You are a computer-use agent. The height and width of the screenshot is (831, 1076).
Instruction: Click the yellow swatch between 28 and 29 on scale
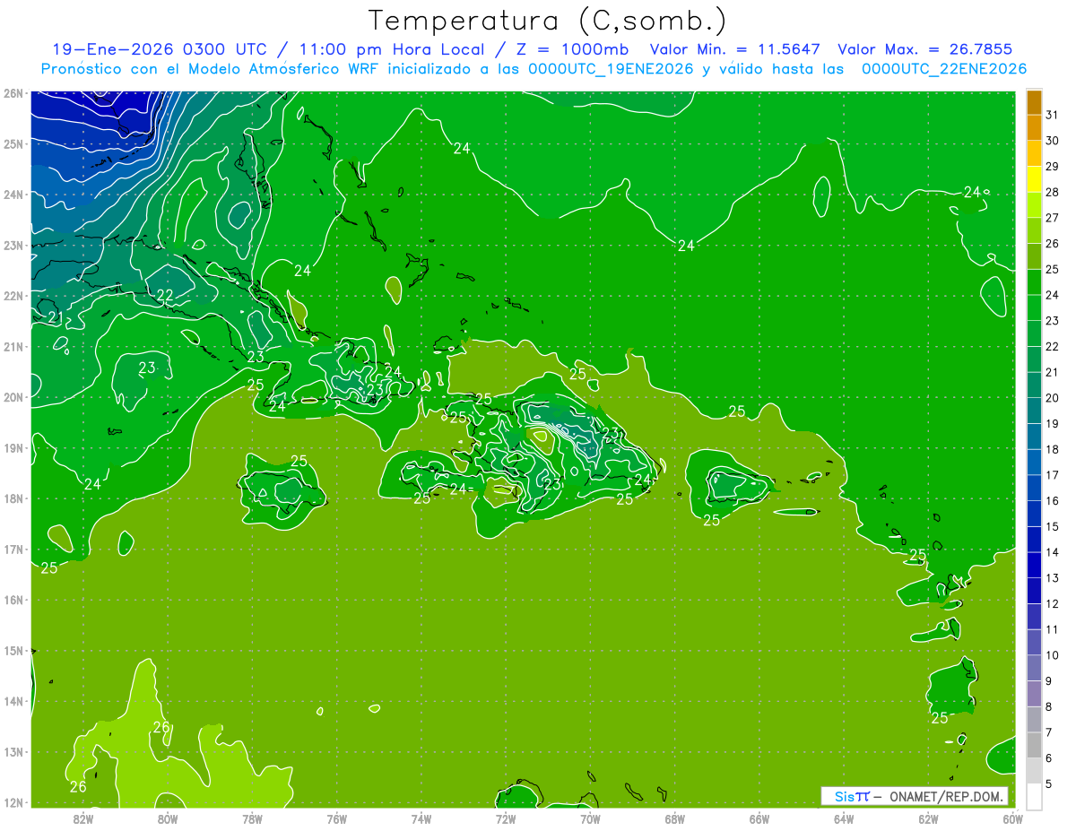[x=1034, y=179]
